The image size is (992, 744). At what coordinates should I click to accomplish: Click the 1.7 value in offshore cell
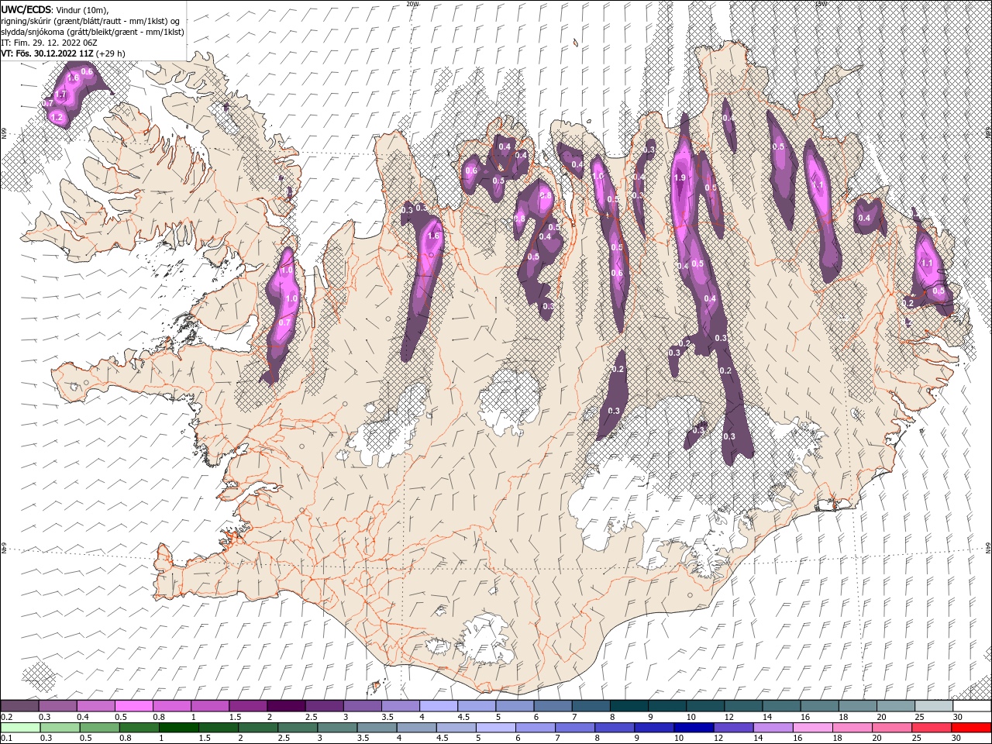(x=61, y=95)
